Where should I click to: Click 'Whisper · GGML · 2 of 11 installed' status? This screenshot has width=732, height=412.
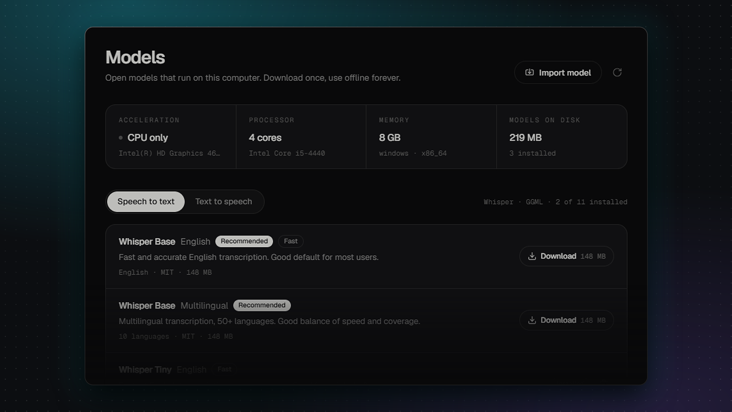tap(555, 202)
